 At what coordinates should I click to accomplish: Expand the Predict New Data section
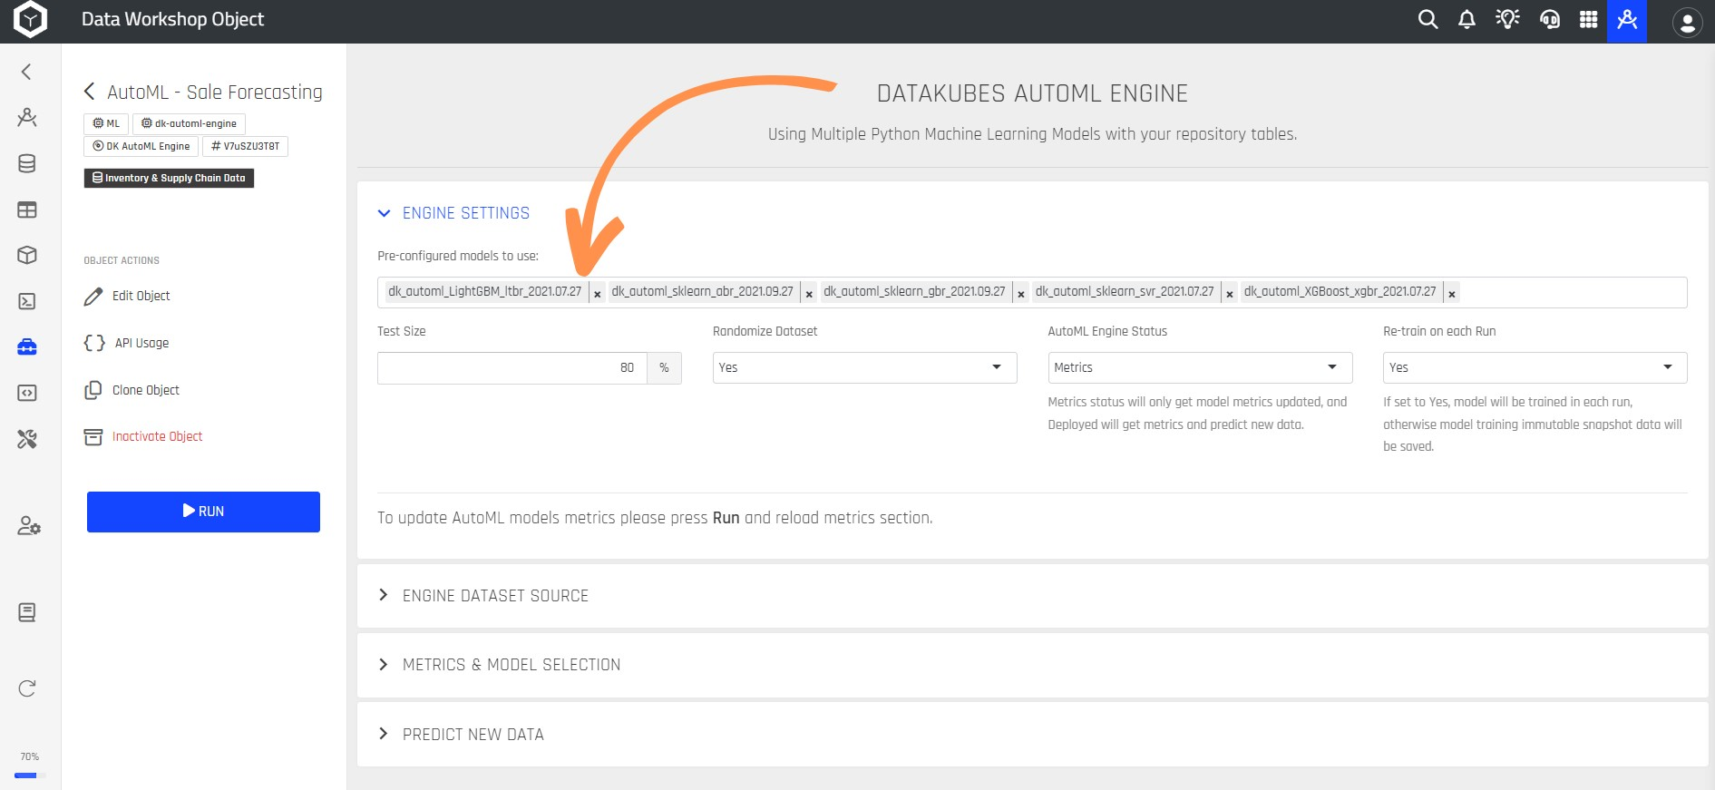461,735
